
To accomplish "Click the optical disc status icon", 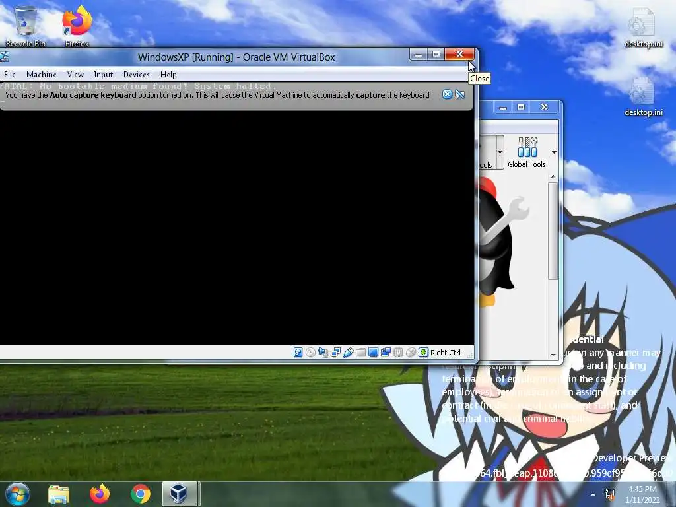I will [x=310, y=353].
